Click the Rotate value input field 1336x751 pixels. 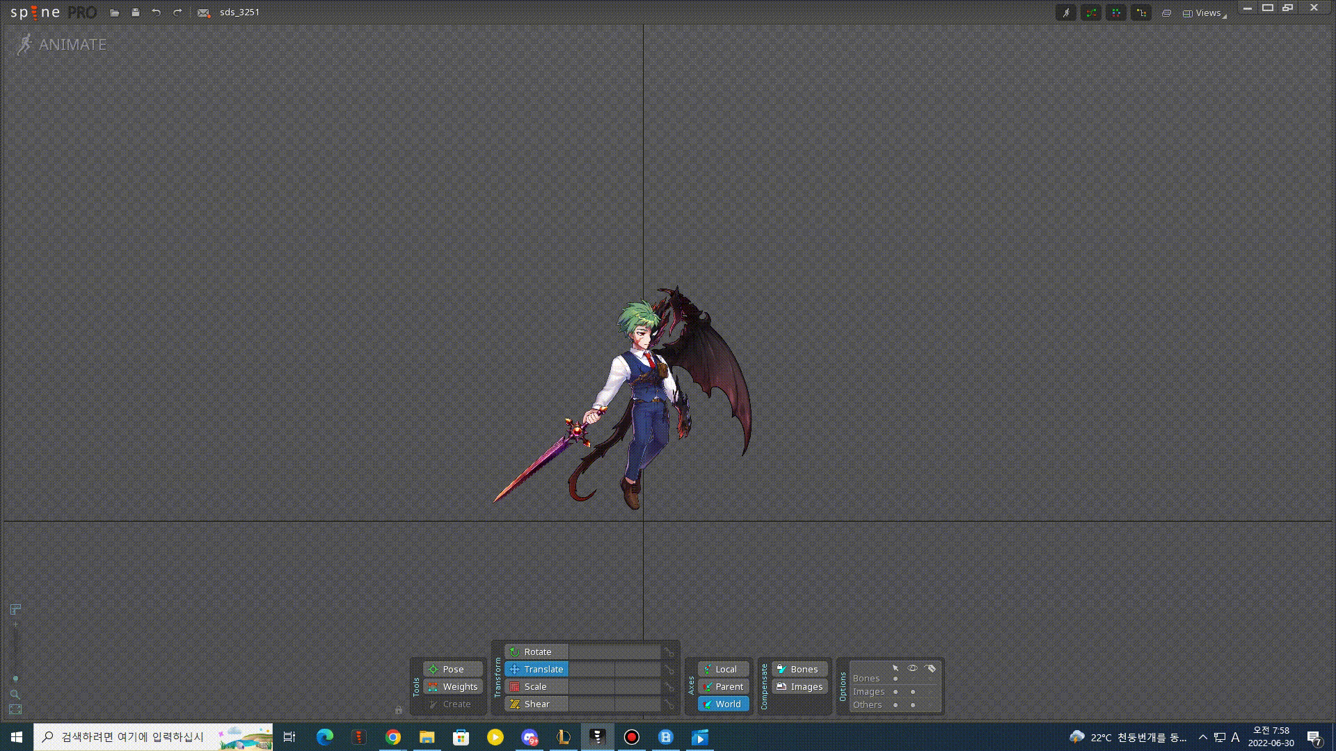[x=614, y=652]
